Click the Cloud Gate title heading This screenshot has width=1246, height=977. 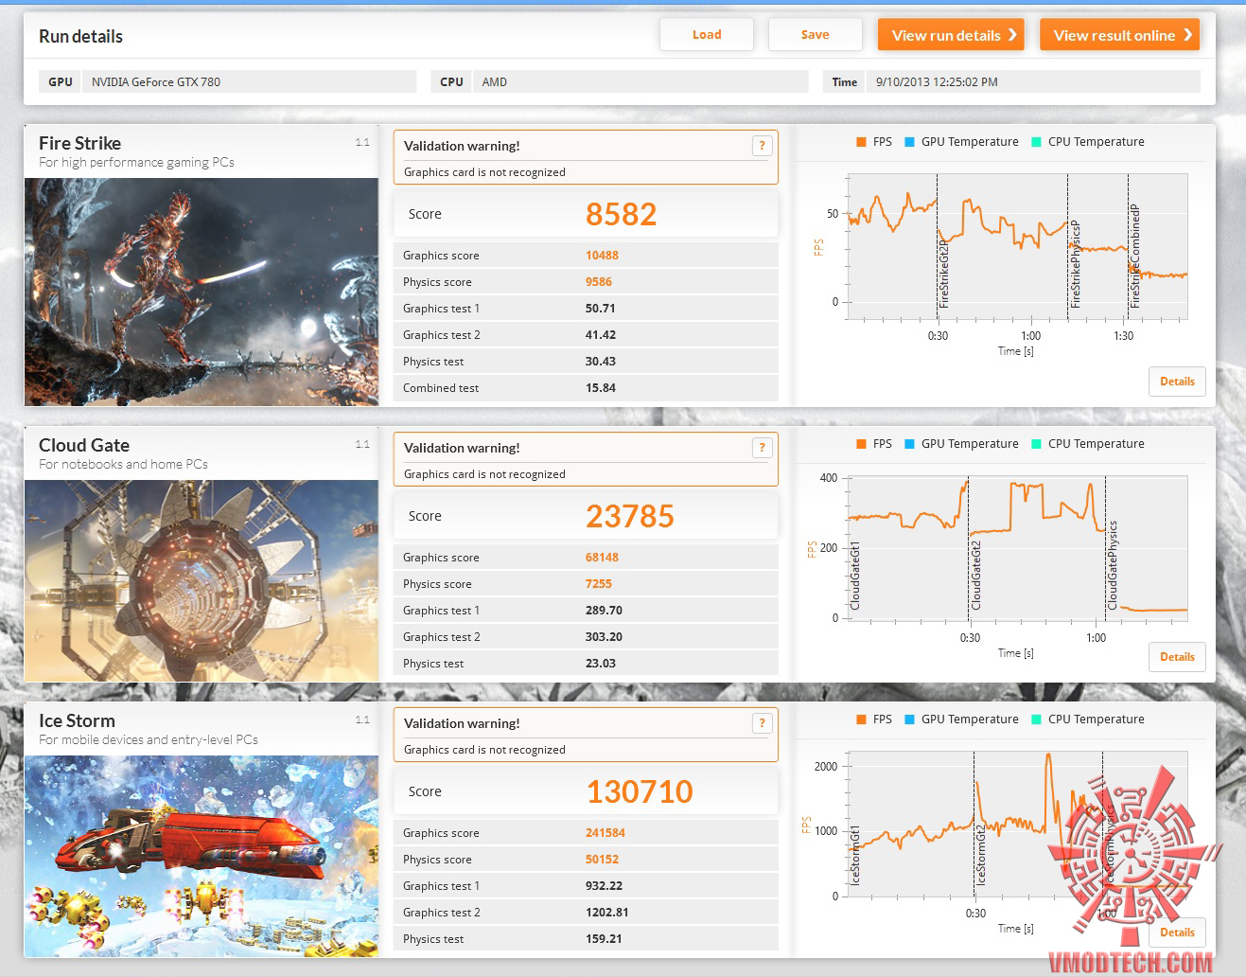tap(84, 445)
